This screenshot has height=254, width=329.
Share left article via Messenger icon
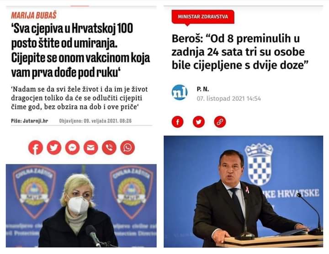(x=72, y=148)
